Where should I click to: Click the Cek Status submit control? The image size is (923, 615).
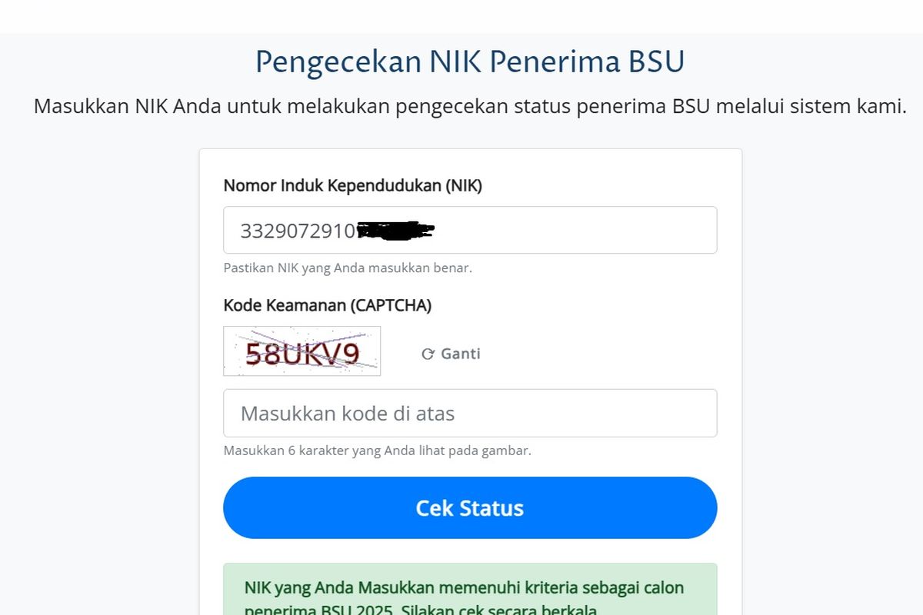470,507
